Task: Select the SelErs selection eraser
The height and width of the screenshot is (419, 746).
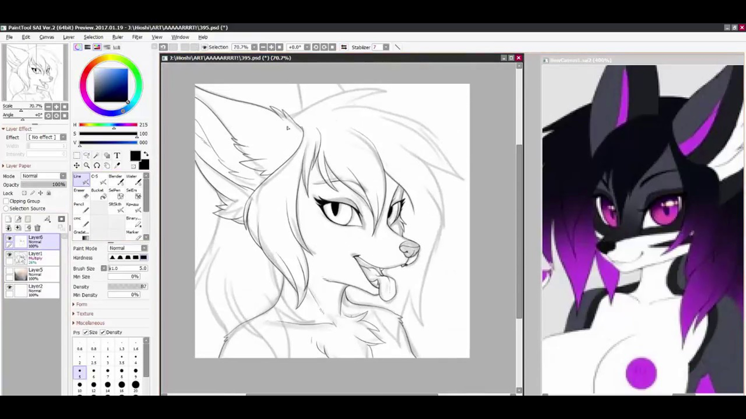Action: click(134, 194)
